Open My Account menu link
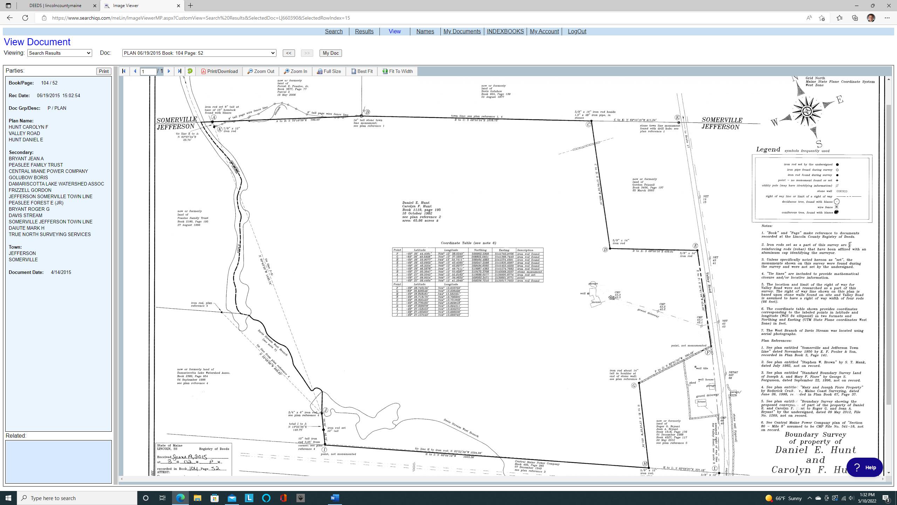The height and width of the screenshot is (505, 897). click(x=544, y=31)
